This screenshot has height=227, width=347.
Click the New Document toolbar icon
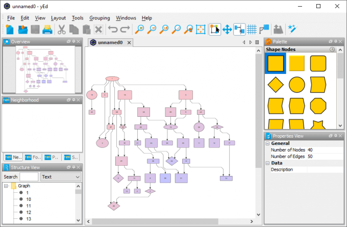pos(10,29)
